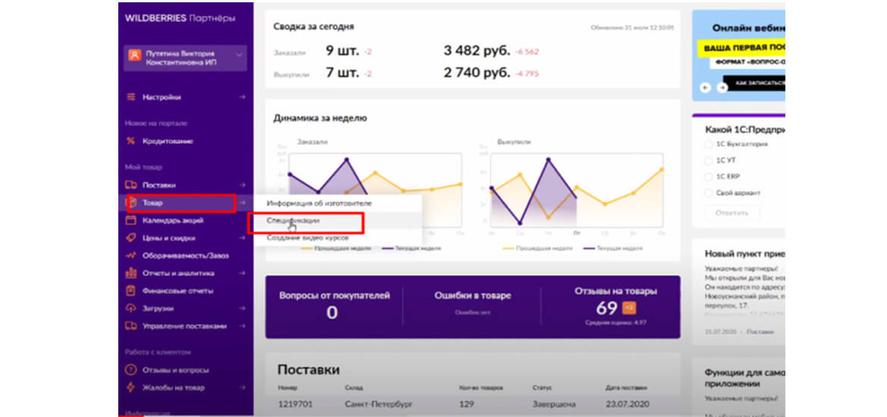Expand the Отчеты и аналитика submenu arrow
Image resolution: width=887 pixels, height=417 pixels.
[242, 273]
